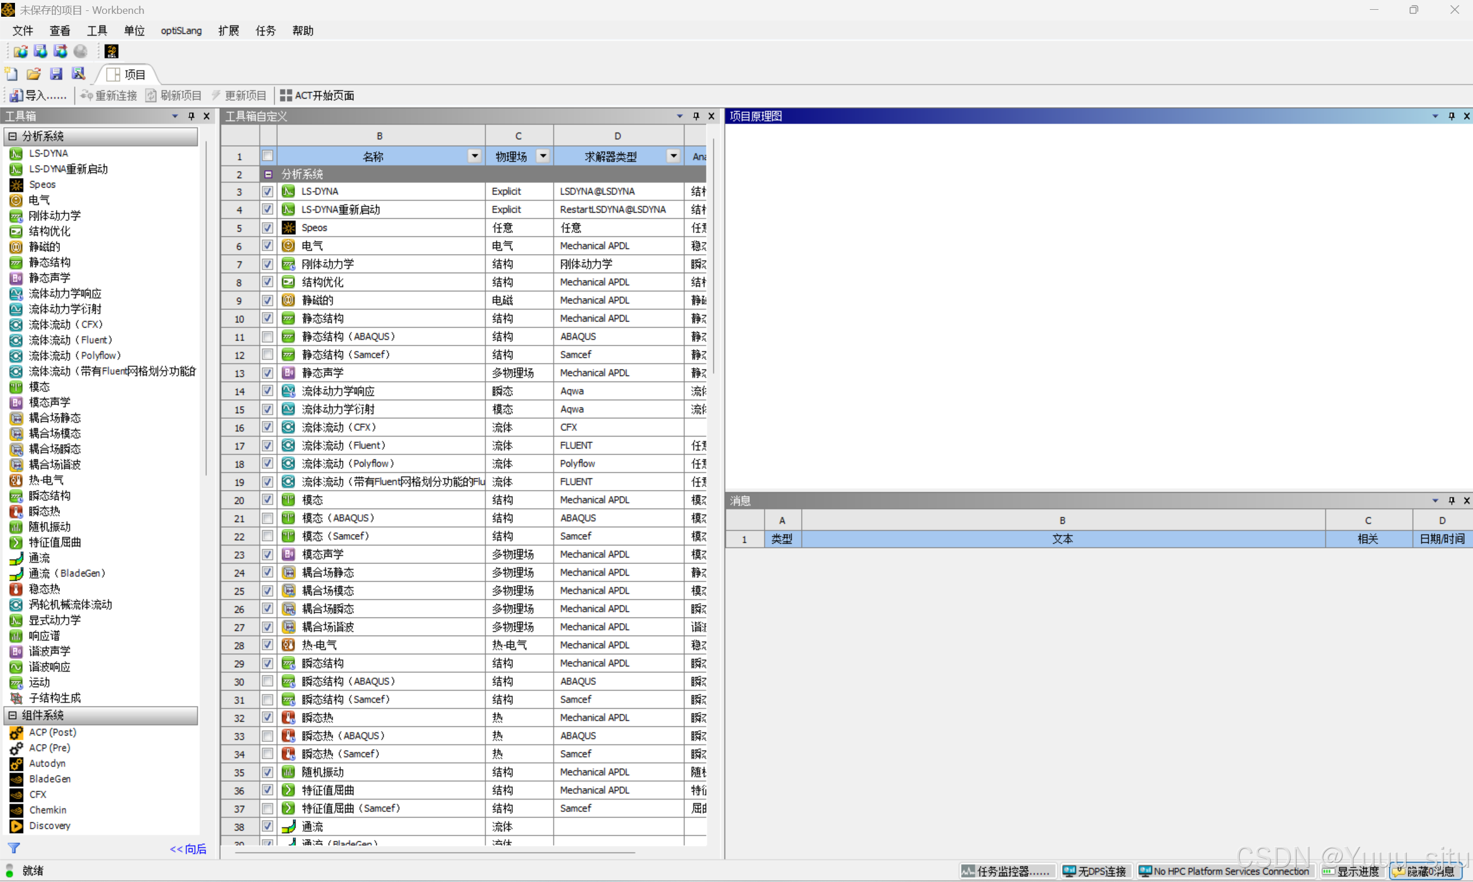Open the optiSLang menu
The height and width of the screenshot is (882, 1473).
tap(181, 31)
